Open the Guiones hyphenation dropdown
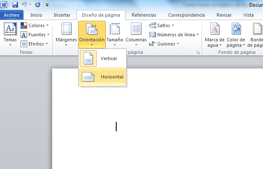The height and width of the screenshot is (169, 263). click(x=164, y=44)
